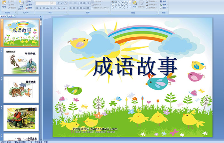Toggle Strikethrough (abc) formatting
This screenshot has height=143, width=224.
pos(47,8)
